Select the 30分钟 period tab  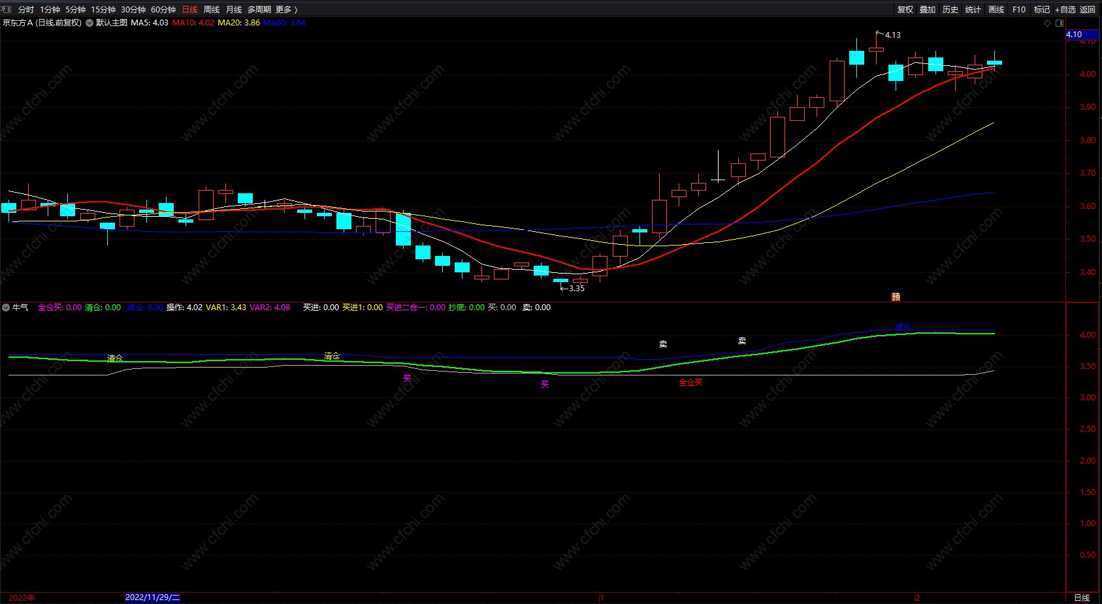pos(133,10)
